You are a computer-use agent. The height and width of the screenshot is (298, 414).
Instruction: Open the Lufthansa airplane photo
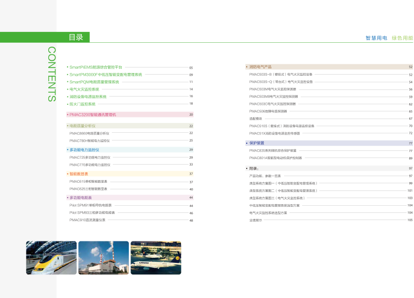tap(155, 257)
